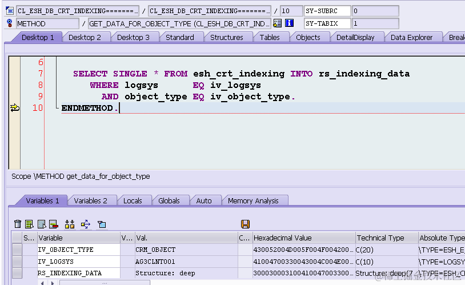Click the GET_DATA_FOR_OBJECT_TYPE method name field
This screenshot has height=285, width=465.
click(179, 23)
